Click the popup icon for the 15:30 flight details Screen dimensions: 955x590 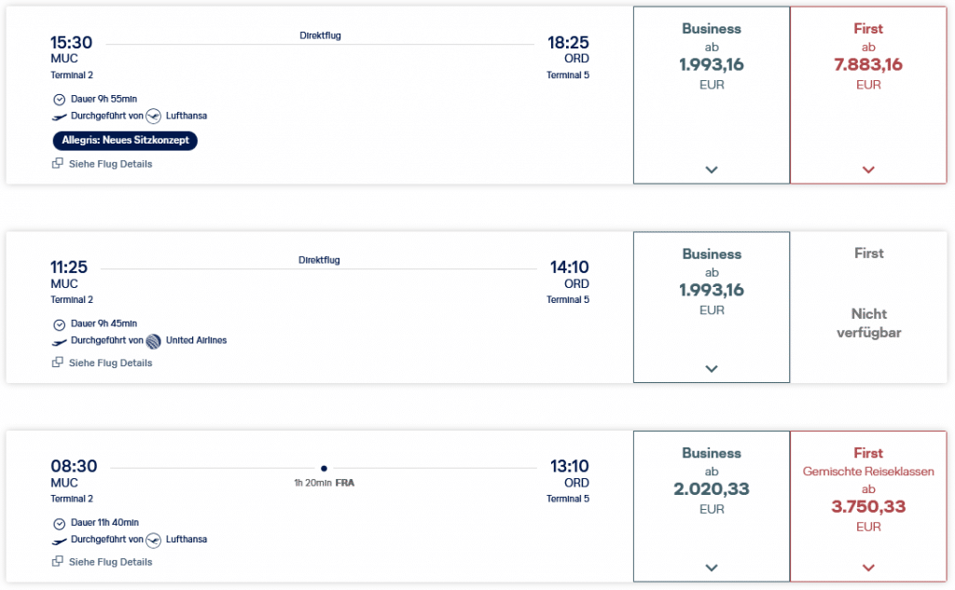point(58,164)
